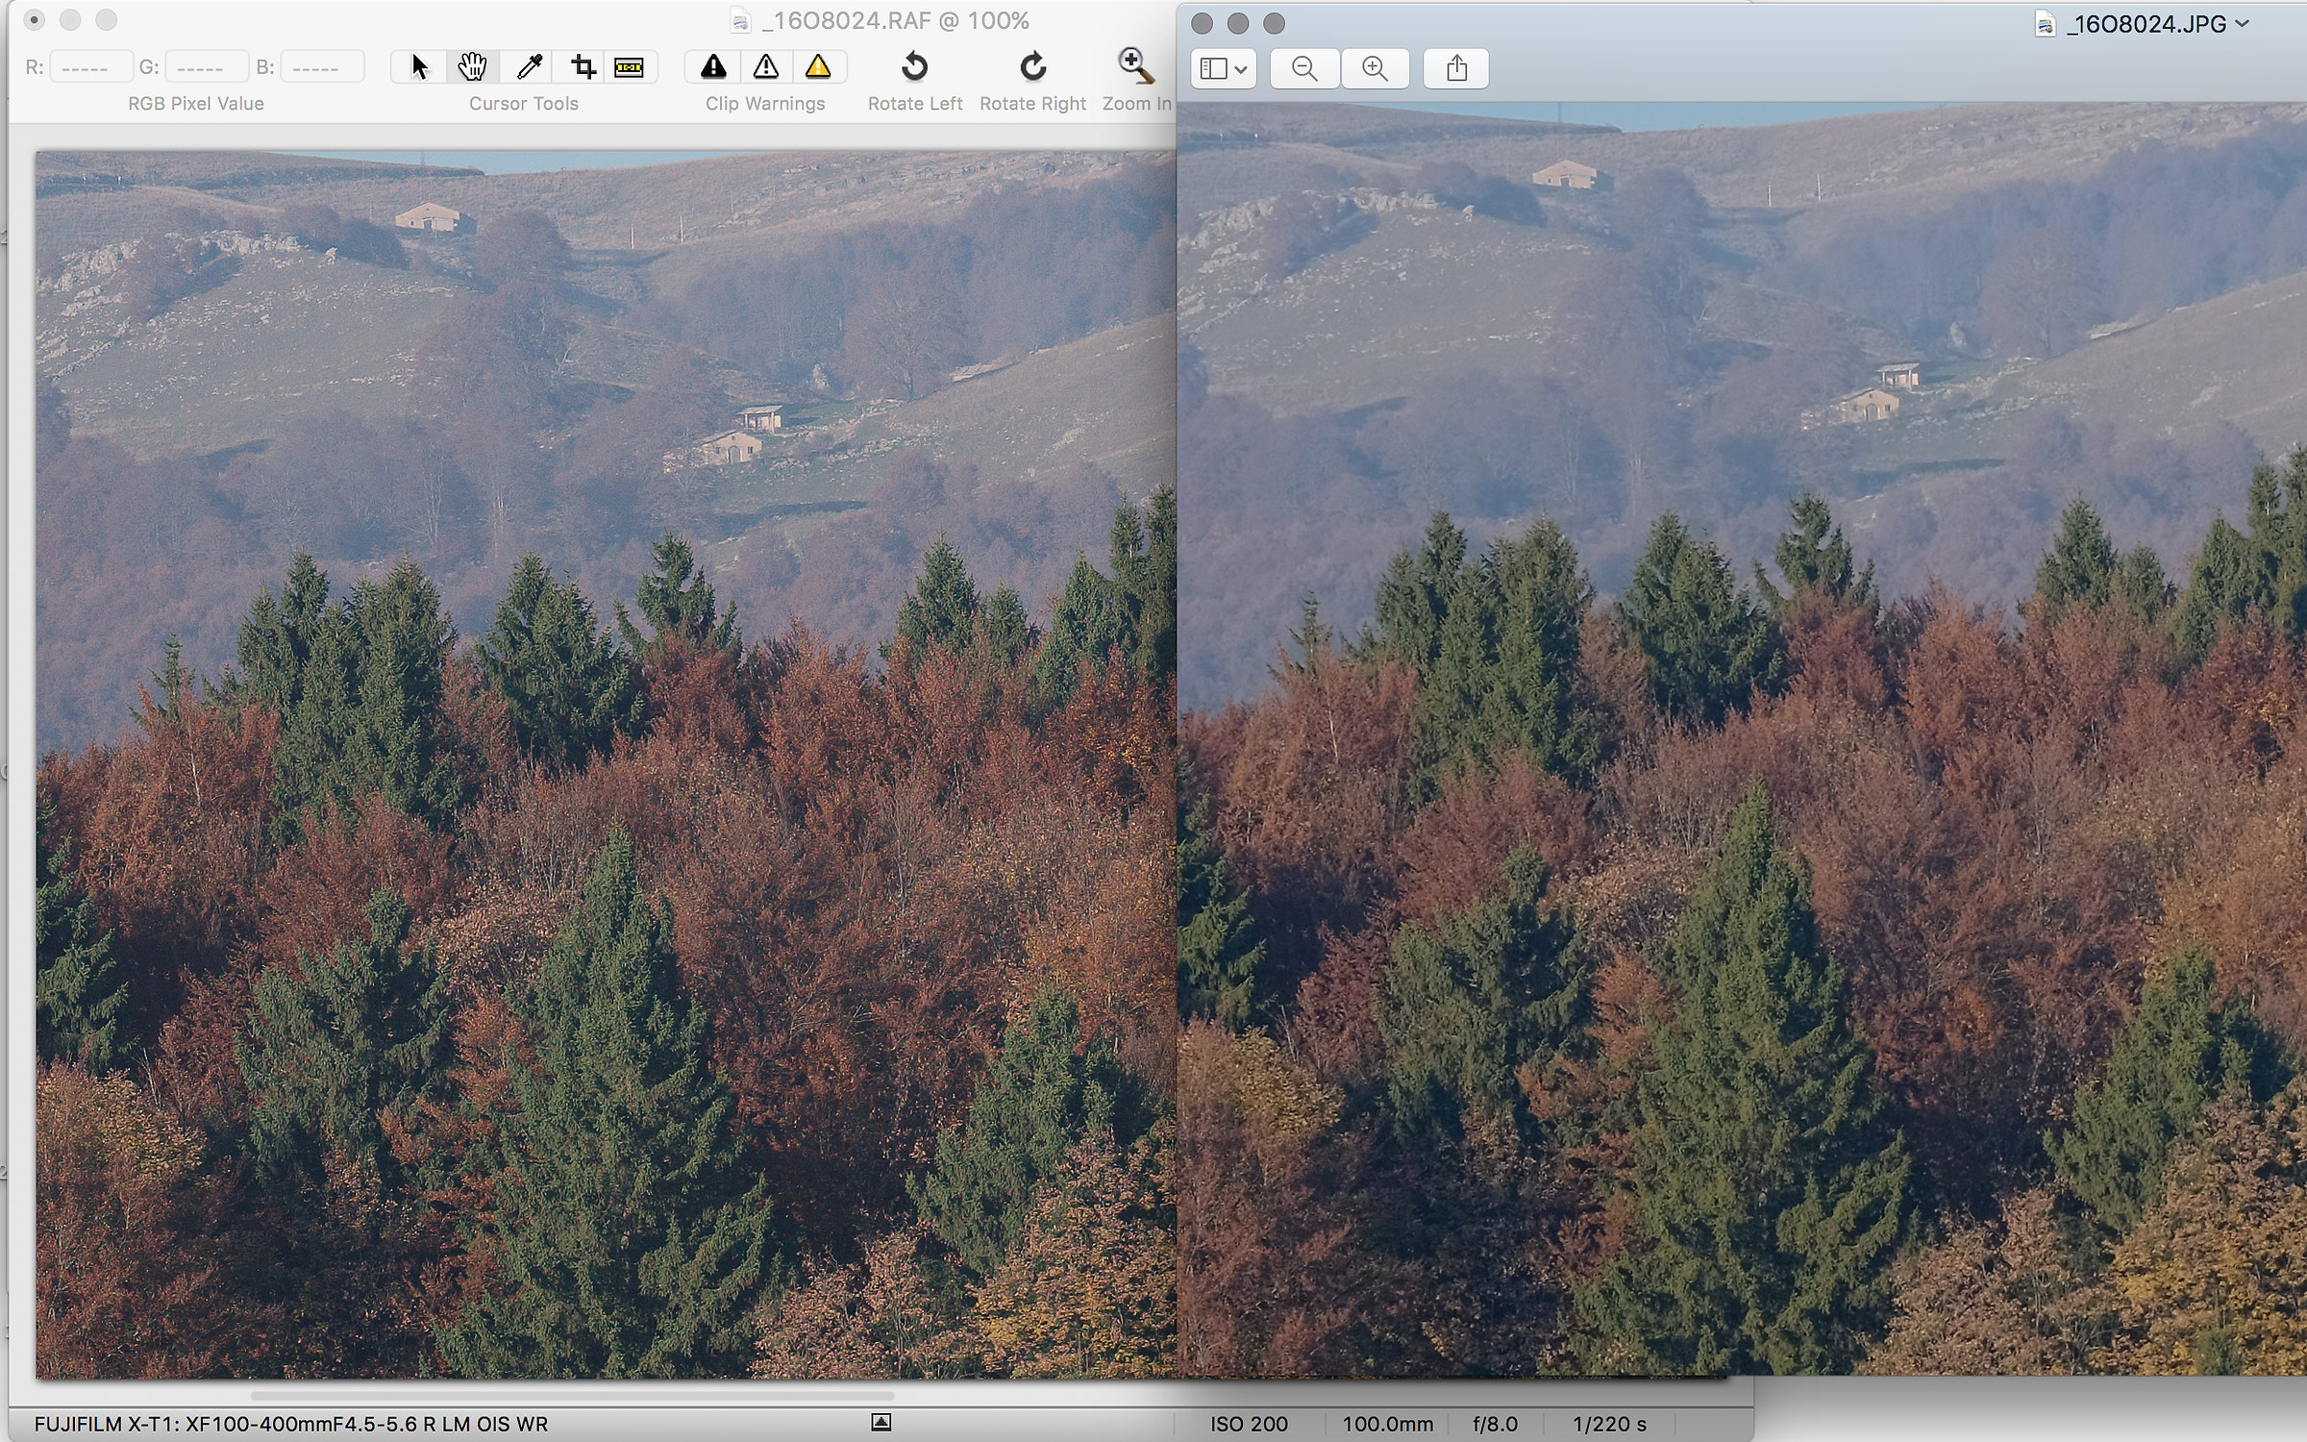Zoom in using the magnifier icon
Screen dimensions: 2307x1442
tap(1134, 65)
